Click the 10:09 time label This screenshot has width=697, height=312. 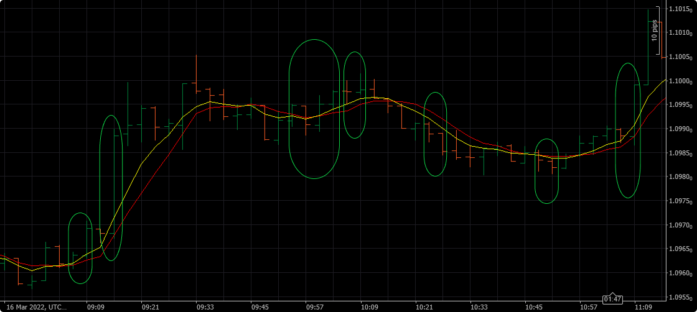point(370,306)
